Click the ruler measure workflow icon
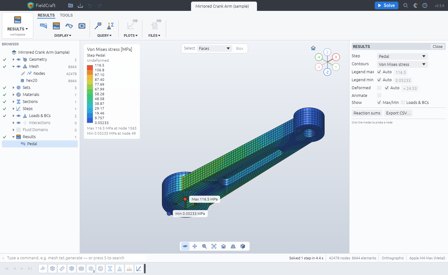 62,269
